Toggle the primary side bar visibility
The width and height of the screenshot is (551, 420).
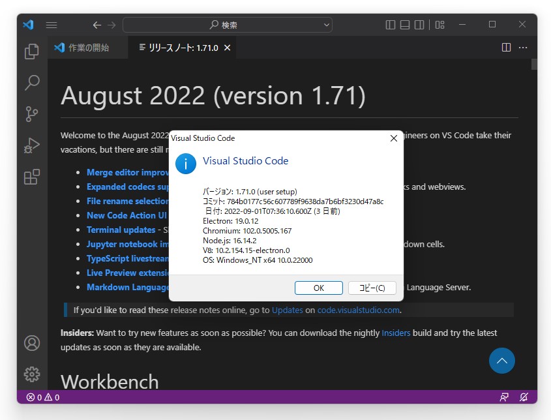[390, 24]
